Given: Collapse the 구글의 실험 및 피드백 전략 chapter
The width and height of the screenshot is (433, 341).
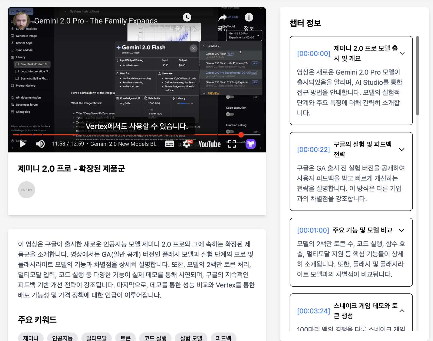Looking at the screenshot, I should (402, 150).
